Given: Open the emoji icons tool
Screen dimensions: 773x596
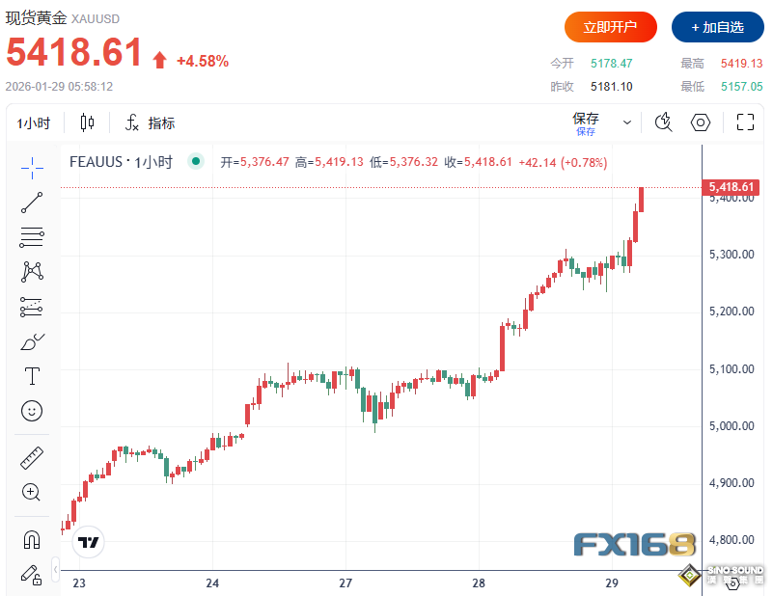Looking at the screenshot, I should pyautogui.click(x=32, y=411).
